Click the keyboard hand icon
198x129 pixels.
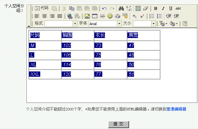[x=125, y=16]
